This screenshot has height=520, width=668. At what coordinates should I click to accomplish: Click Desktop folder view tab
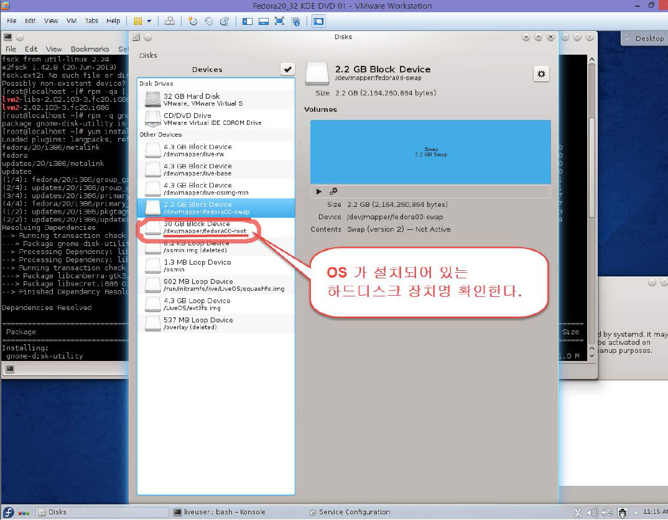point(644,39)
